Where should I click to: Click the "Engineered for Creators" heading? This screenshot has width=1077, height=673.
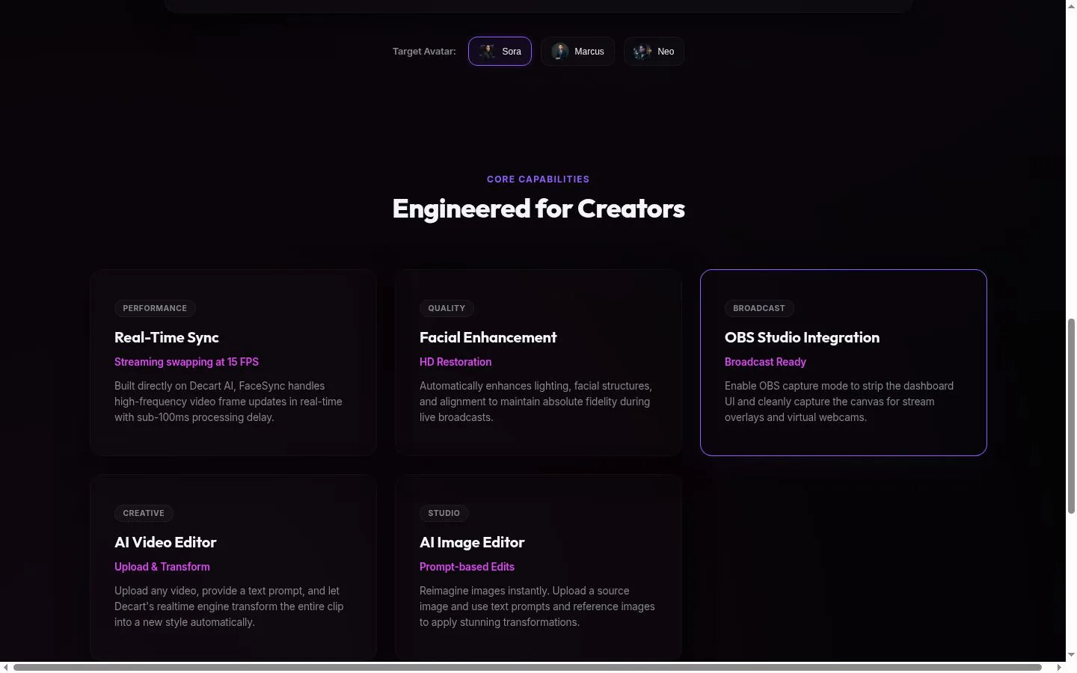pos(538,209)
